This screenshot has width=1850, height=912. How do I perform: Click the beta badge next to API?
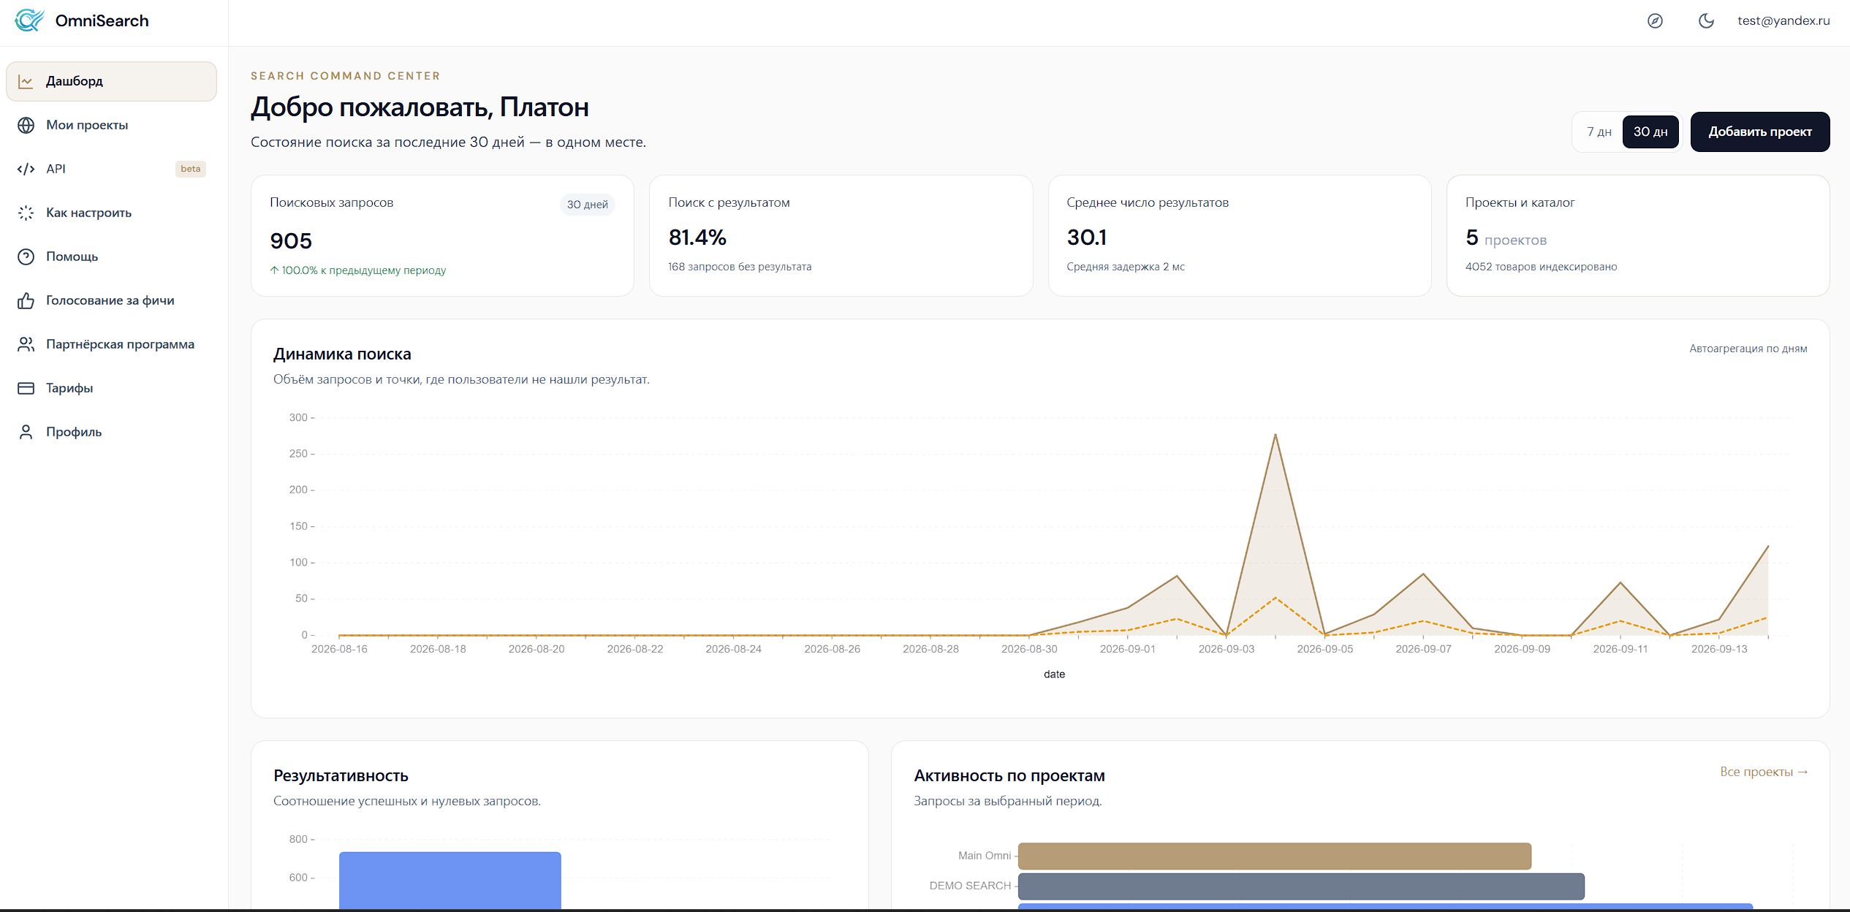[191, 169]
